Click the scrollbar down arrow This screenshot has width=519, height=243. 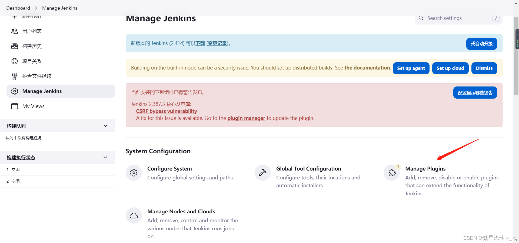coord(516,240)
